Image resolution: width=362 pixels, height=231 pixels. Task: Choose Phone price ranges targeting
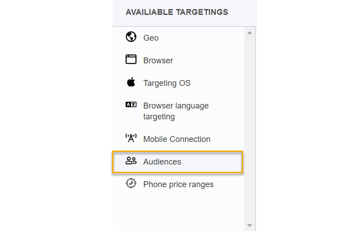179,184
